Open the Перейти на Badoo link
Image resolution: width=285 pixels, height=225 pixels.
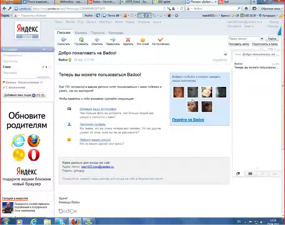(x=188, y=120)
